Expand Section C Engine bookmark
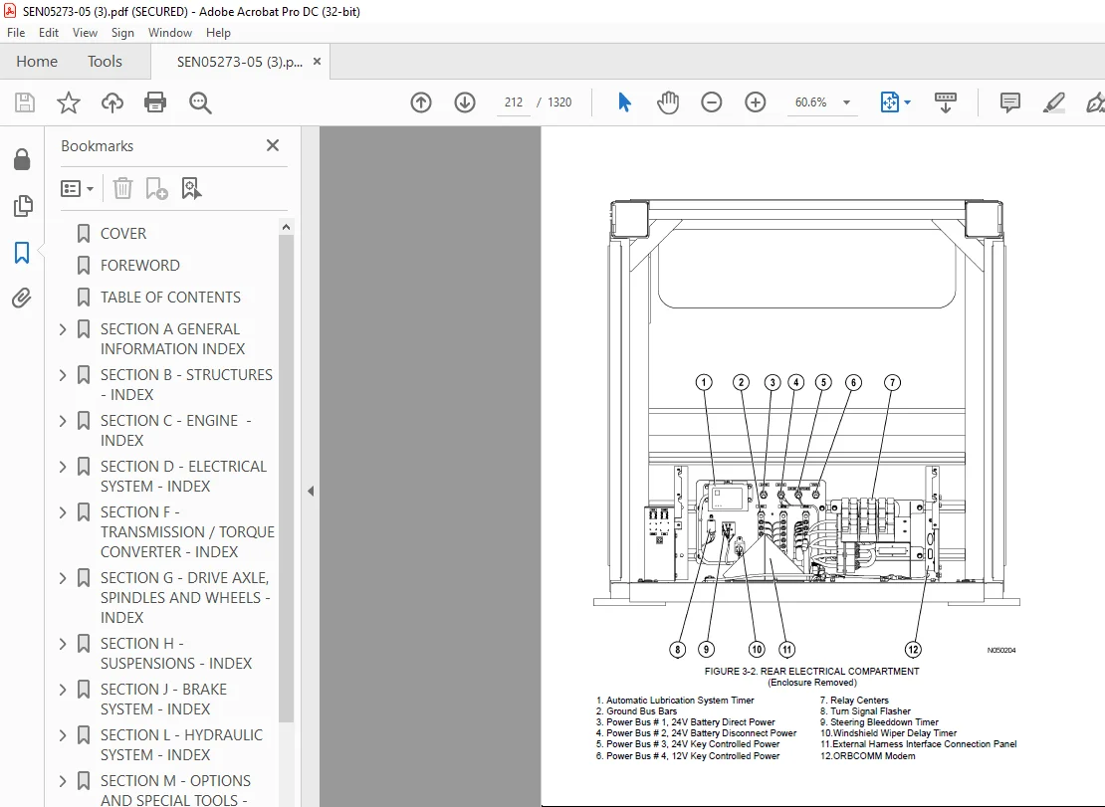This screenshot has width=1105, height=807. click(x=63, y=420)
